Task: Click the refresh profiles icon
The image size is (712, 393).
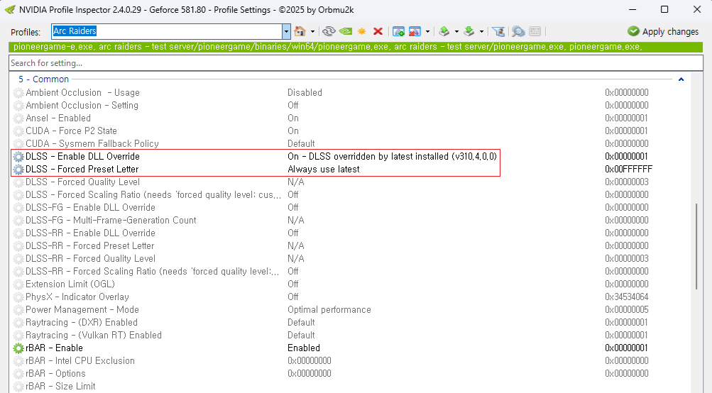Action: tap(329, 31)
